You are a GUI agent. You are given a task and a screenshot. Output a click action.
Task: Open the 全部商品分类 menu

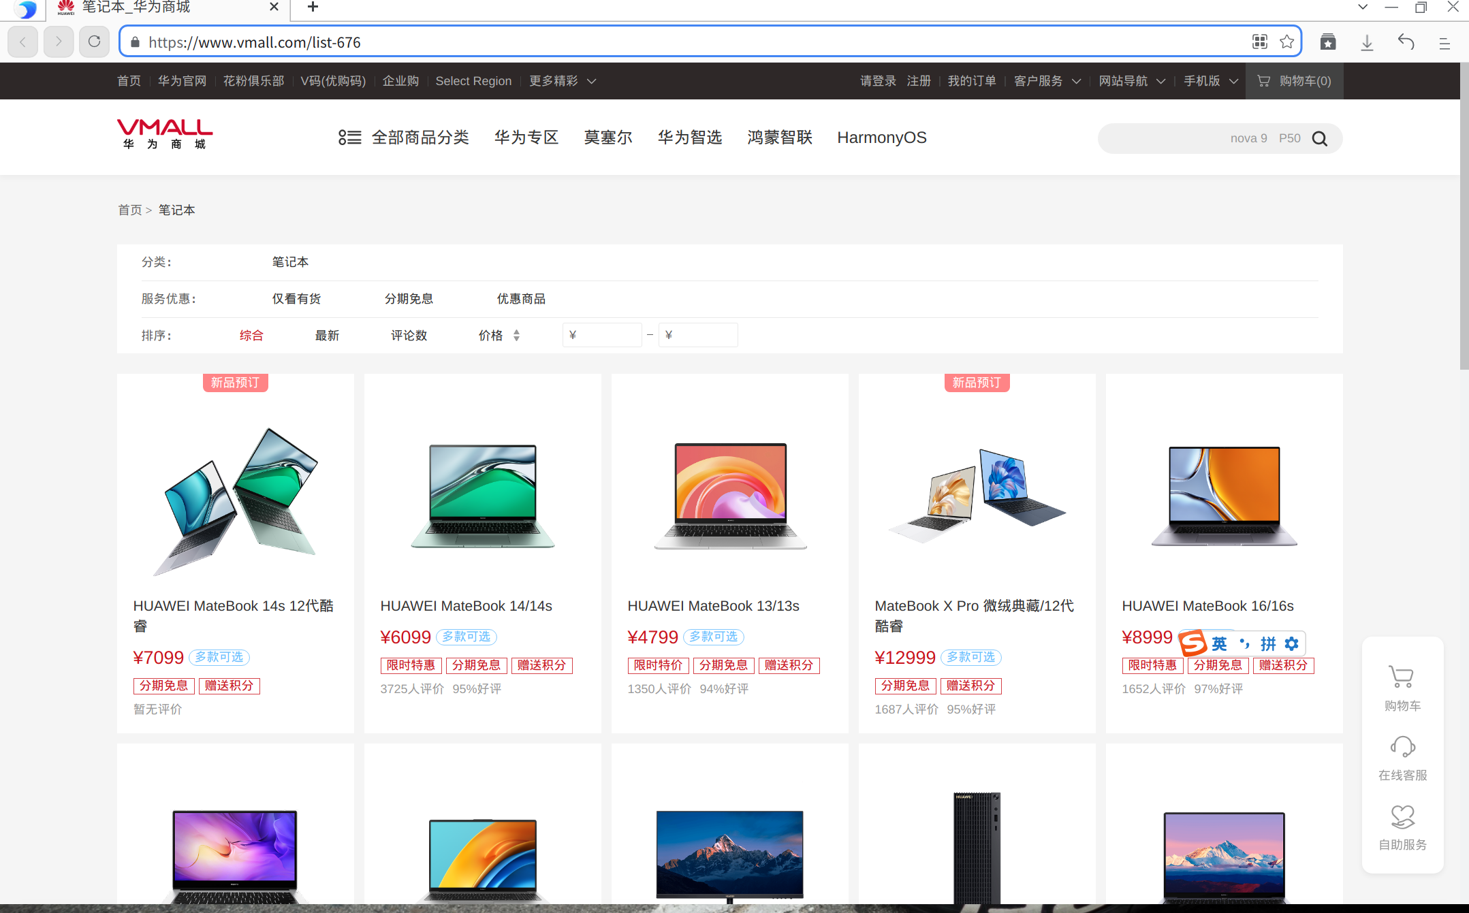pos(404,138)
